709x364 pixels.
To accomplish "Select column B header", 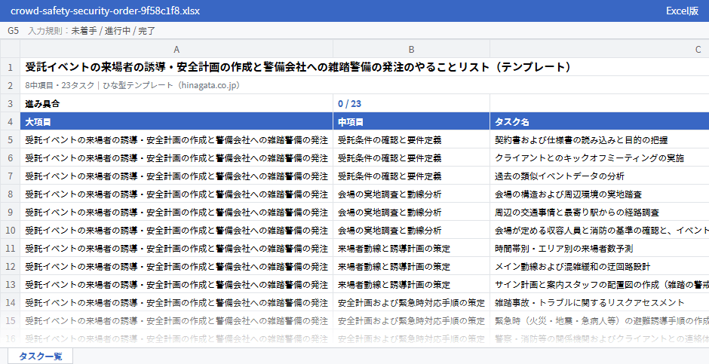I will pos(411,49).
